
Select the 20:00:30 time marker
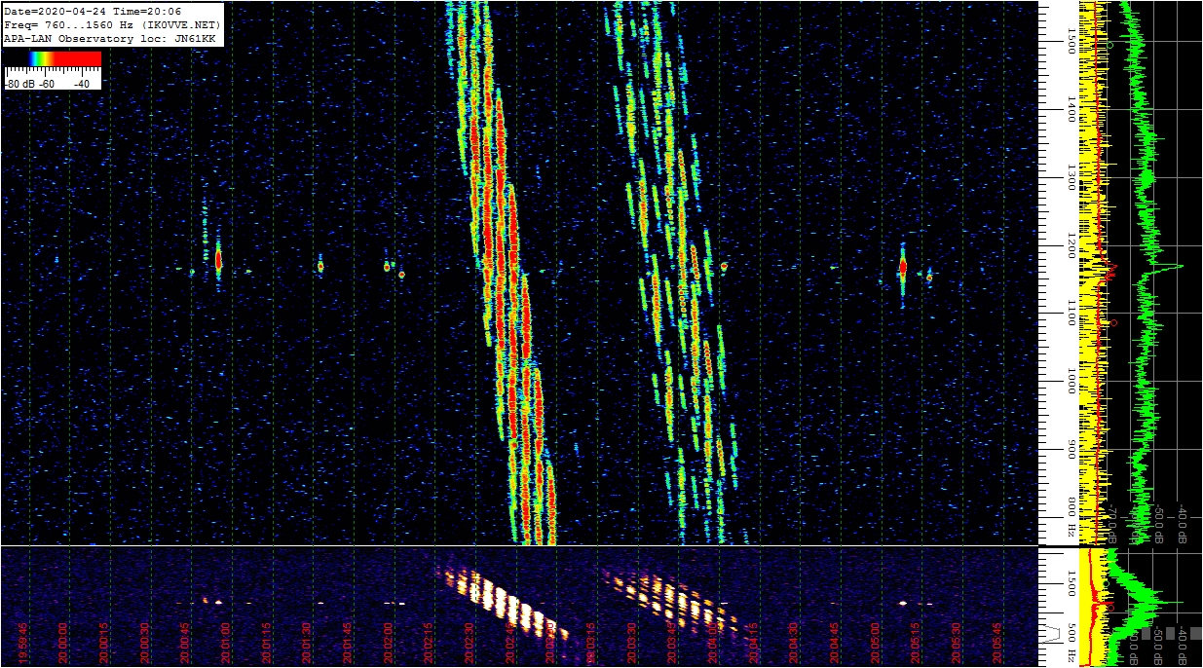click(x=144, y=643)
